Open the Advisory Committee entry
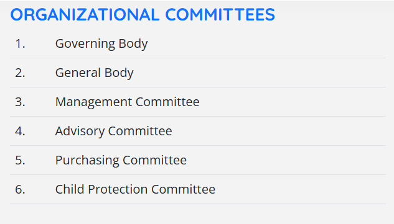The image size is (394, 224). (113, 131)
